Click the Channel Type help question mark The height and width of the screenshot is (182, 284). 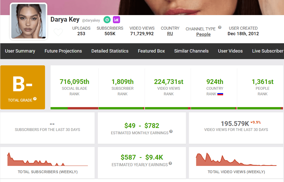[220, 27]
